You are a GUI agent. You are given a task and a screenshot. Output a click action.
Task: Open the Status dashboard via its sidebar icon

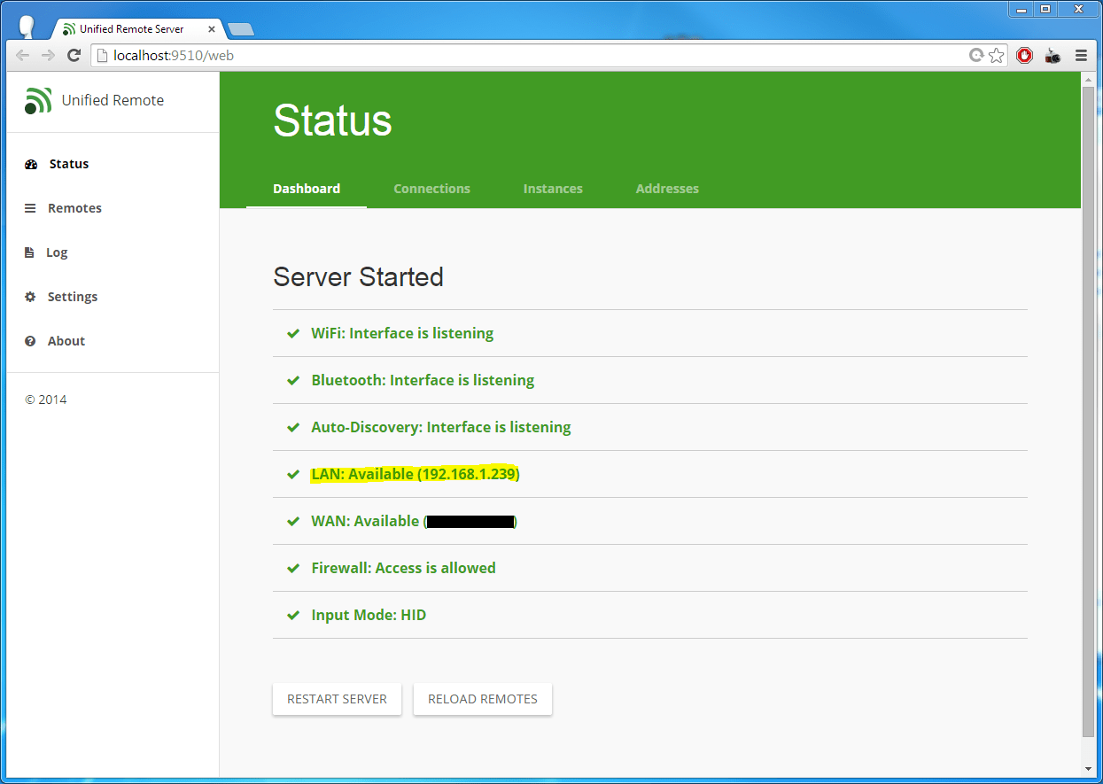pyautogui.click(x=29, y=163)
